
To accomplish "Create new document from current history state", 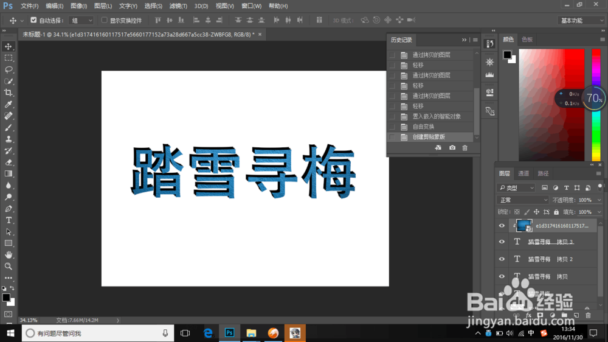I will click(x=438, y=148).
